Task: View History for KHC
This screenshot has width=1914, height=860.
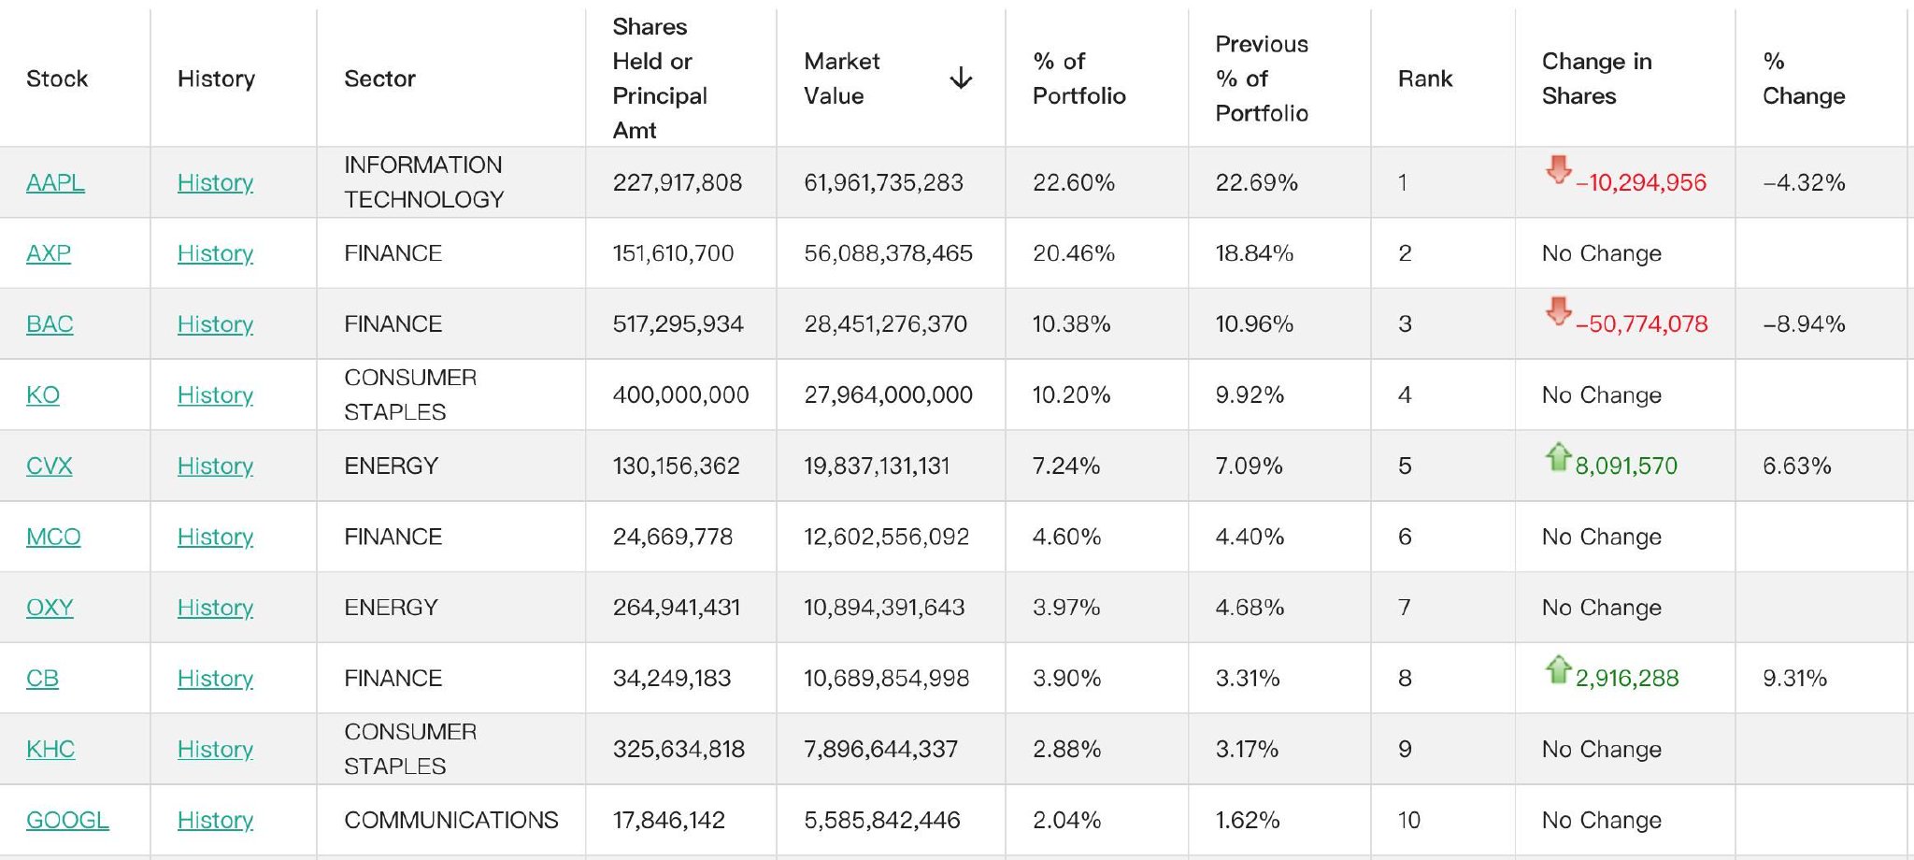Action: (x=215, y=749)
